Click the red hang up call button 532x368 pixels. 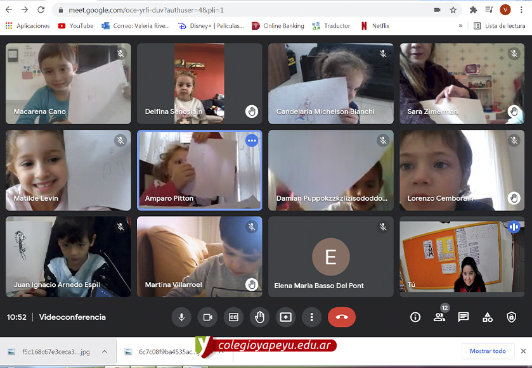point(342,317)
